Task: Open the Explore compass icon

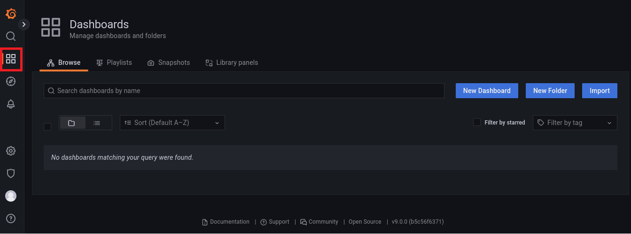Action: pos(11,81)
